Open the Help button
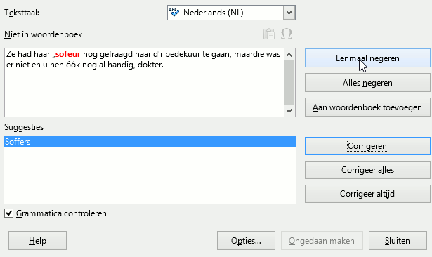 coord(37,241)
